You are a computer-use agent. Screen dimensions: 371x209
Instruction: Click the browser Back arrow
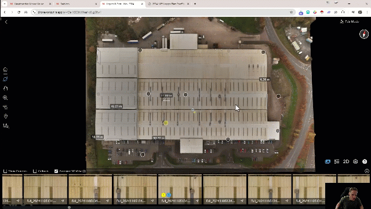[5, 12]
